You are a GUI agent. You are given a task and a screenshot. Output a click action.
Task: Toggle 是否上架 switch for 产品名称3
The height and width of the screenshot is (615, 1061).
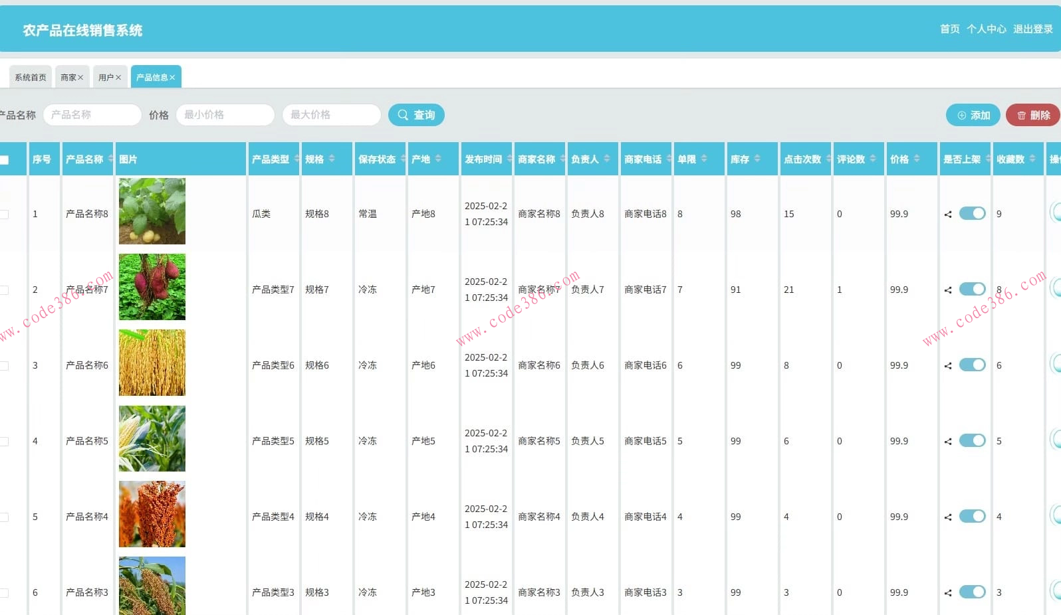pyautogui.click(x=973, y=592)
